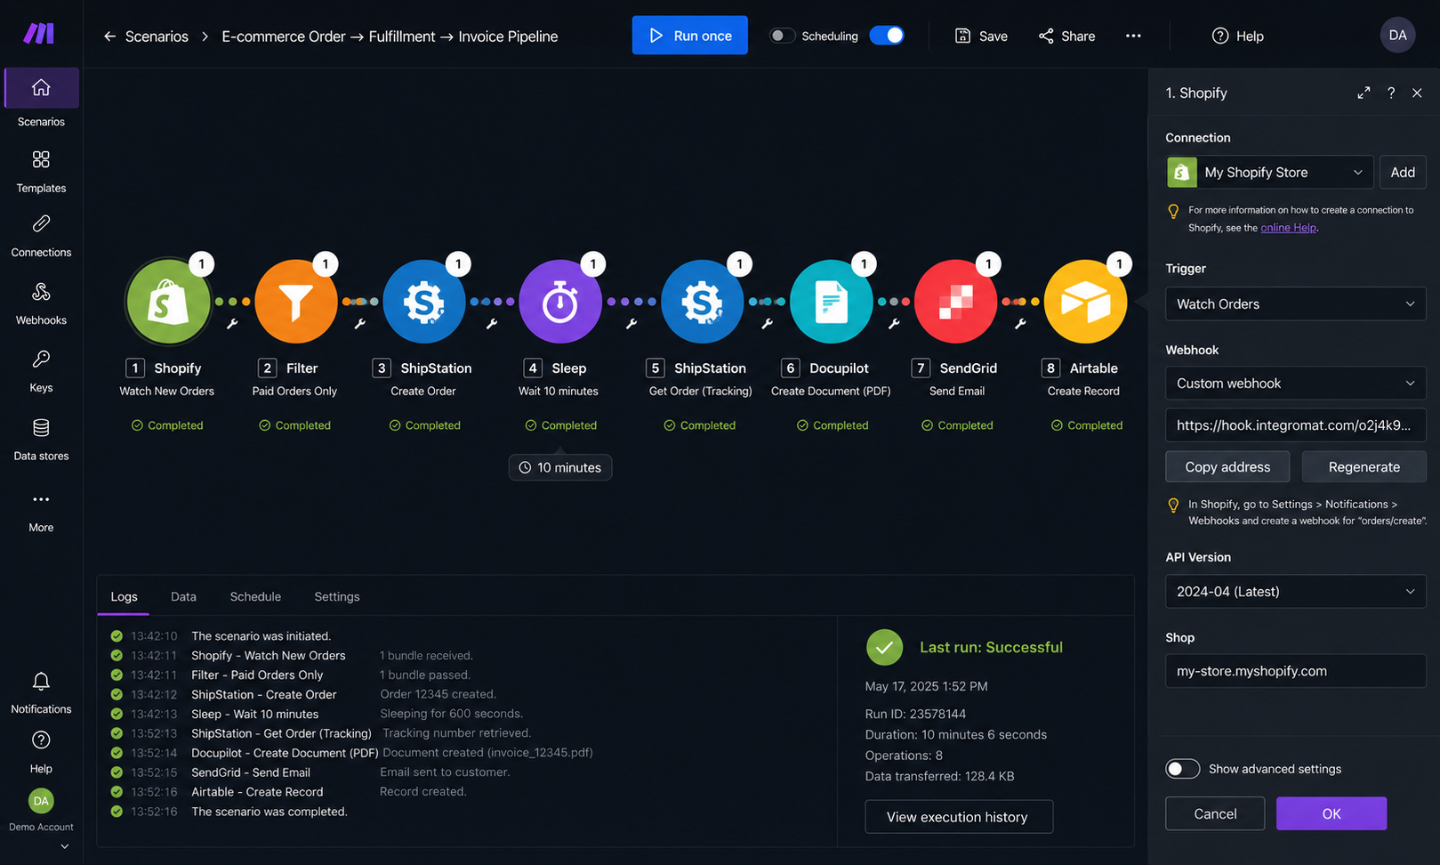Switch to the Settings tab

pyautogui.click(x=337, y=597)
